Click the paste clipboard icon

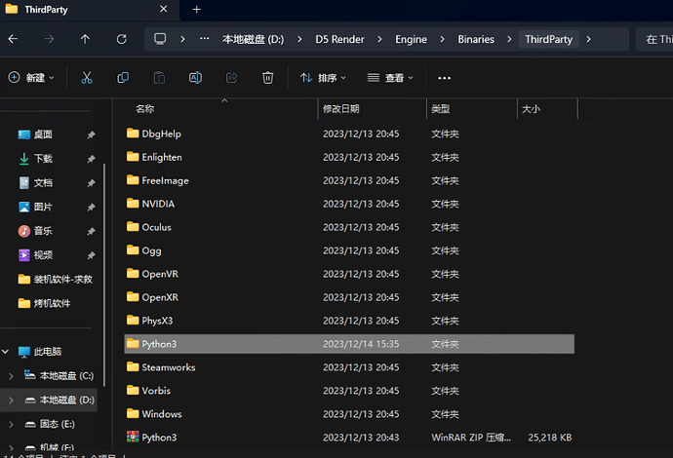(x=159, y=78)
